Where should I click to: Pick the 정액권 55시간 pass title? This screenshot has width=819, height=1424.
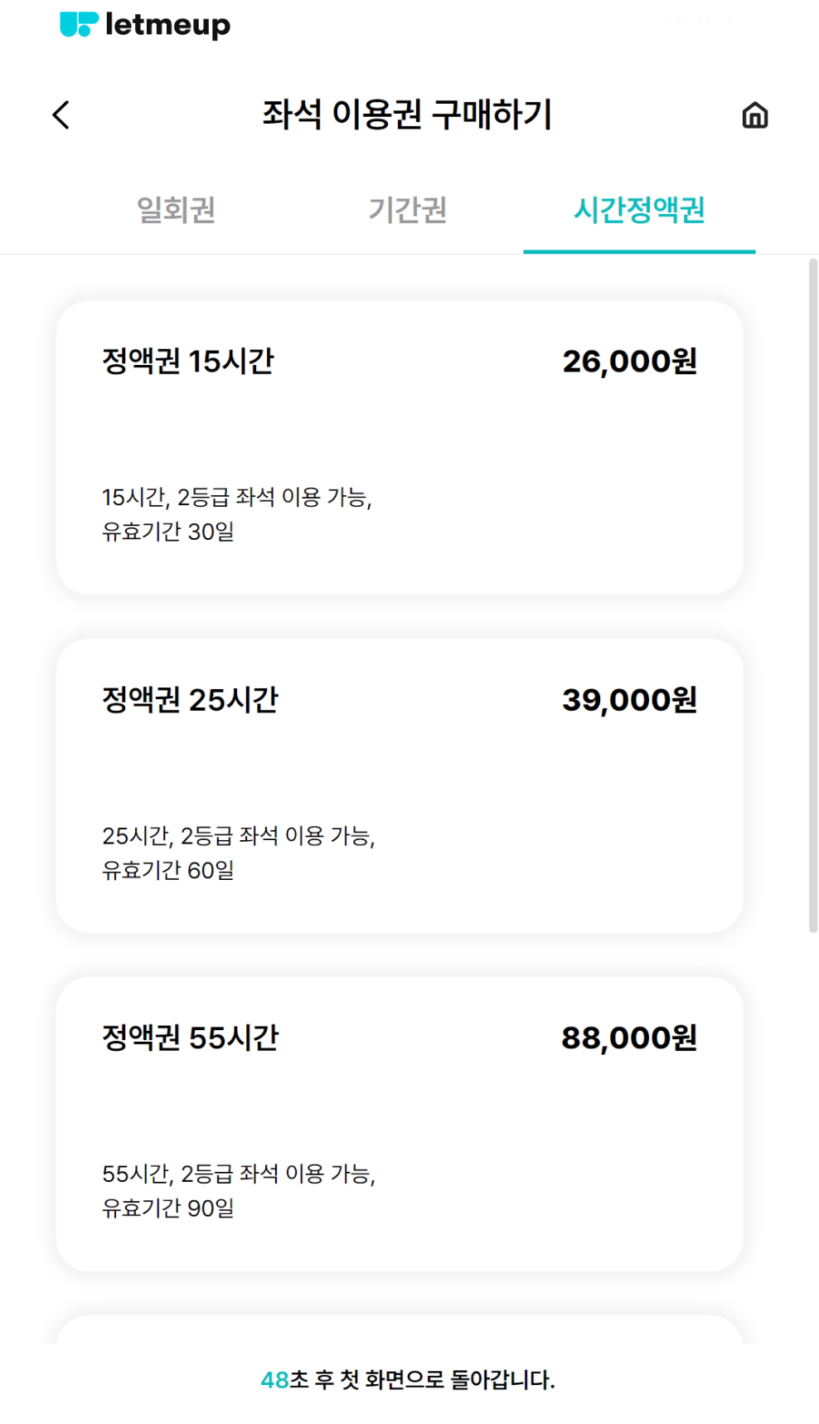[190, 1038]
